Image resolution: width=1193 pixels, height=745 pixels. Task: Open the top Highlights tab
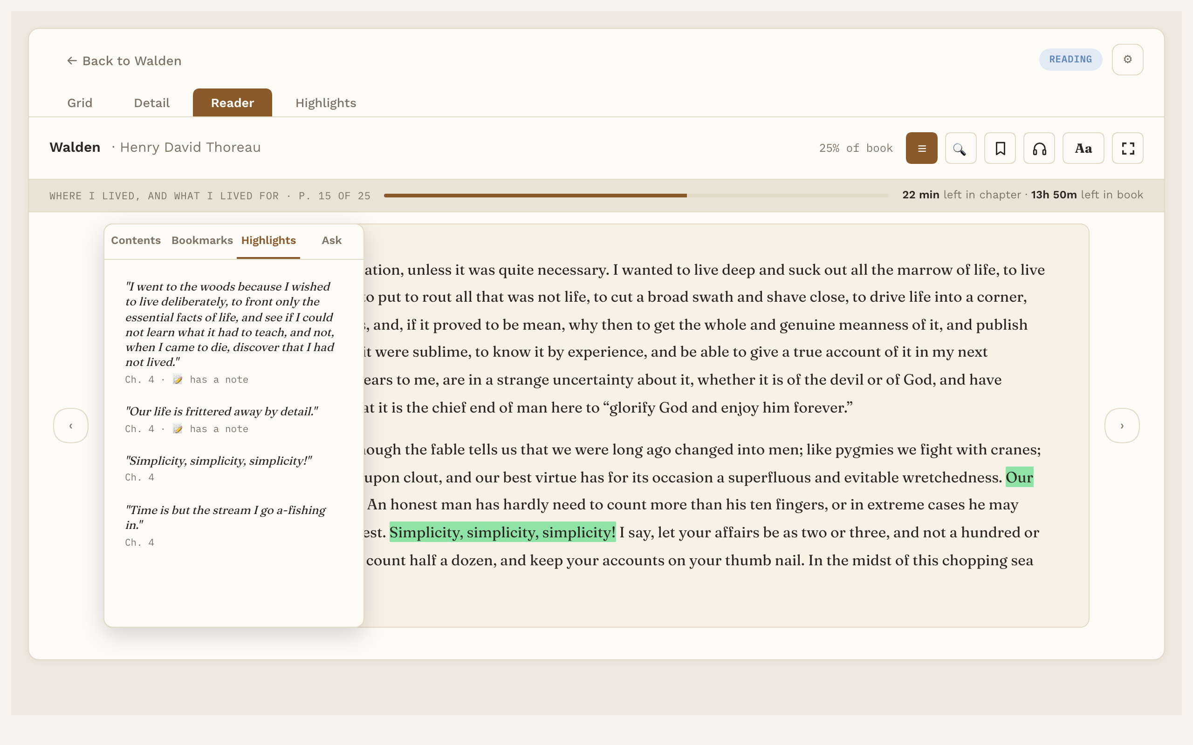tap(326, 103)
